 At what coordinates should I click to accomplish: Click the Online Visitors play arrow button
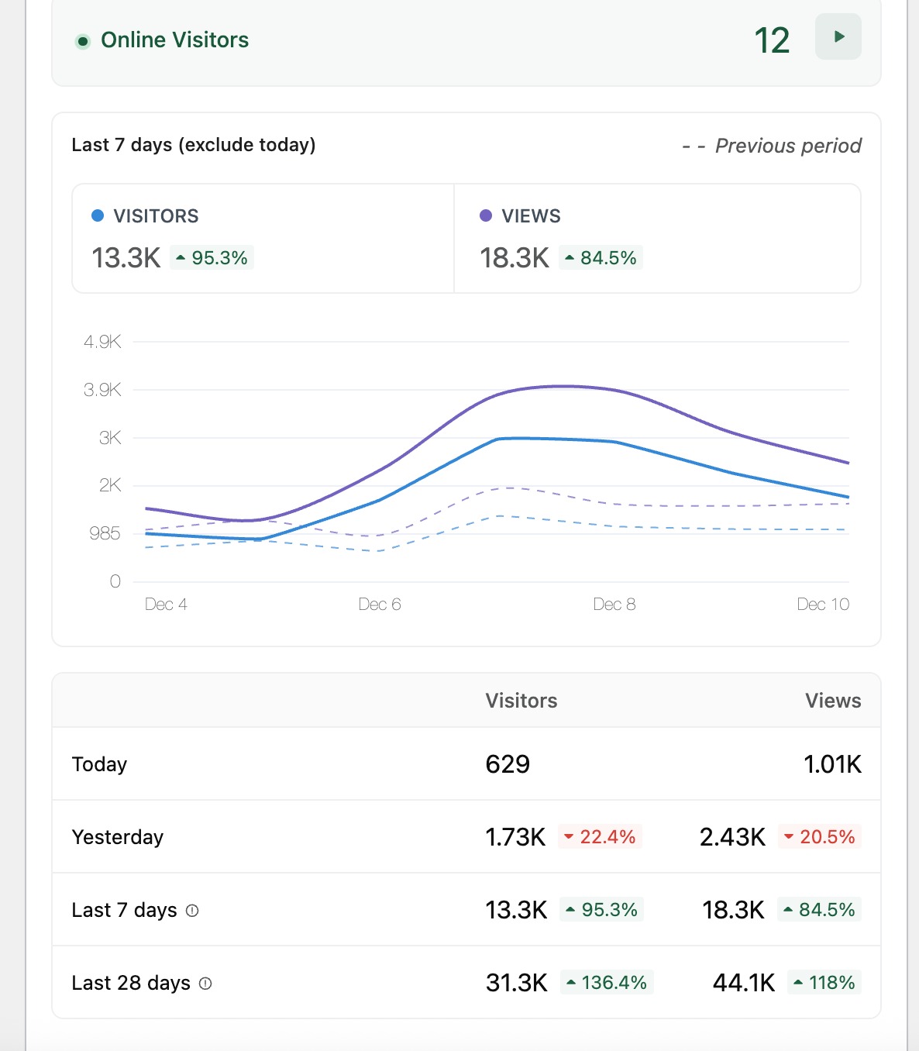[x=838, y=36]
